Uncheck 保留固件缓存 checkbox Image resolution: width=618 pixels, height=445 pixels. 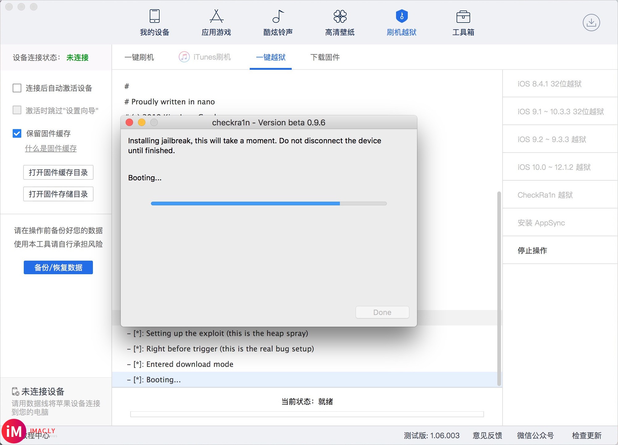click(x=17, y=133)
